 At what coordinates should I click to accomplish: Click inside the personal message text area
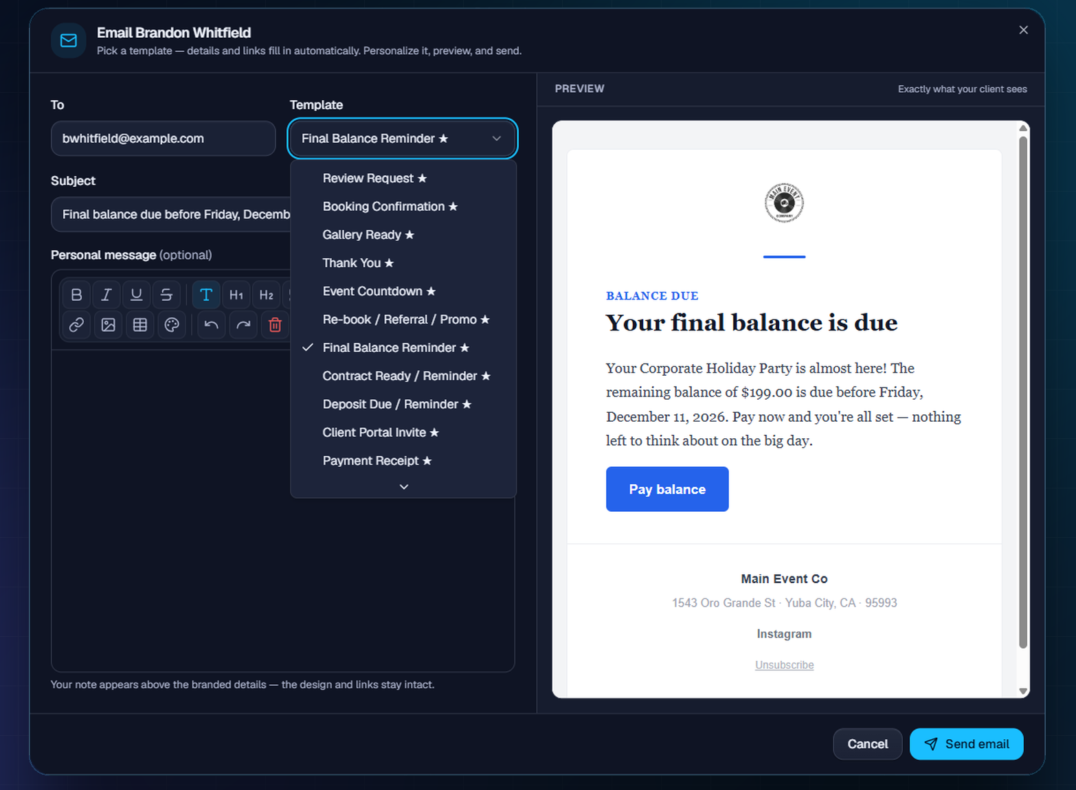(282, 510)
